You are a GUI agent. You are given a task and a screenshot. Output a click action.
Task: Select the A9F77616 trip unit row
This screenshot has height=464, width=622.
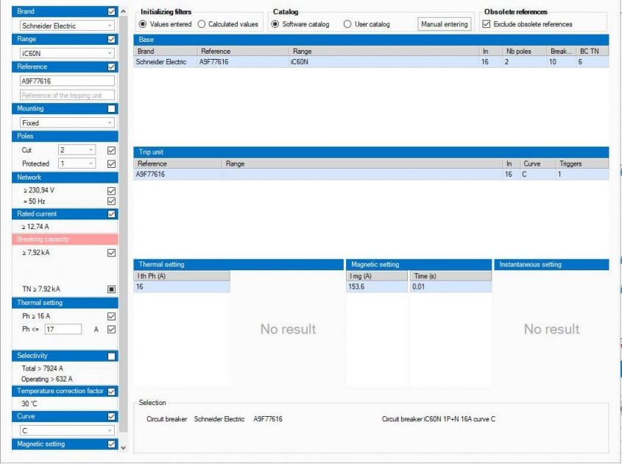[371, 175]
